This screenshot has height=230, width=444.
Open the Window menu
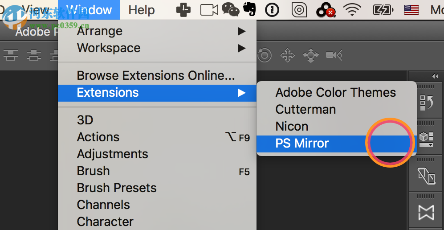(89, 10)
